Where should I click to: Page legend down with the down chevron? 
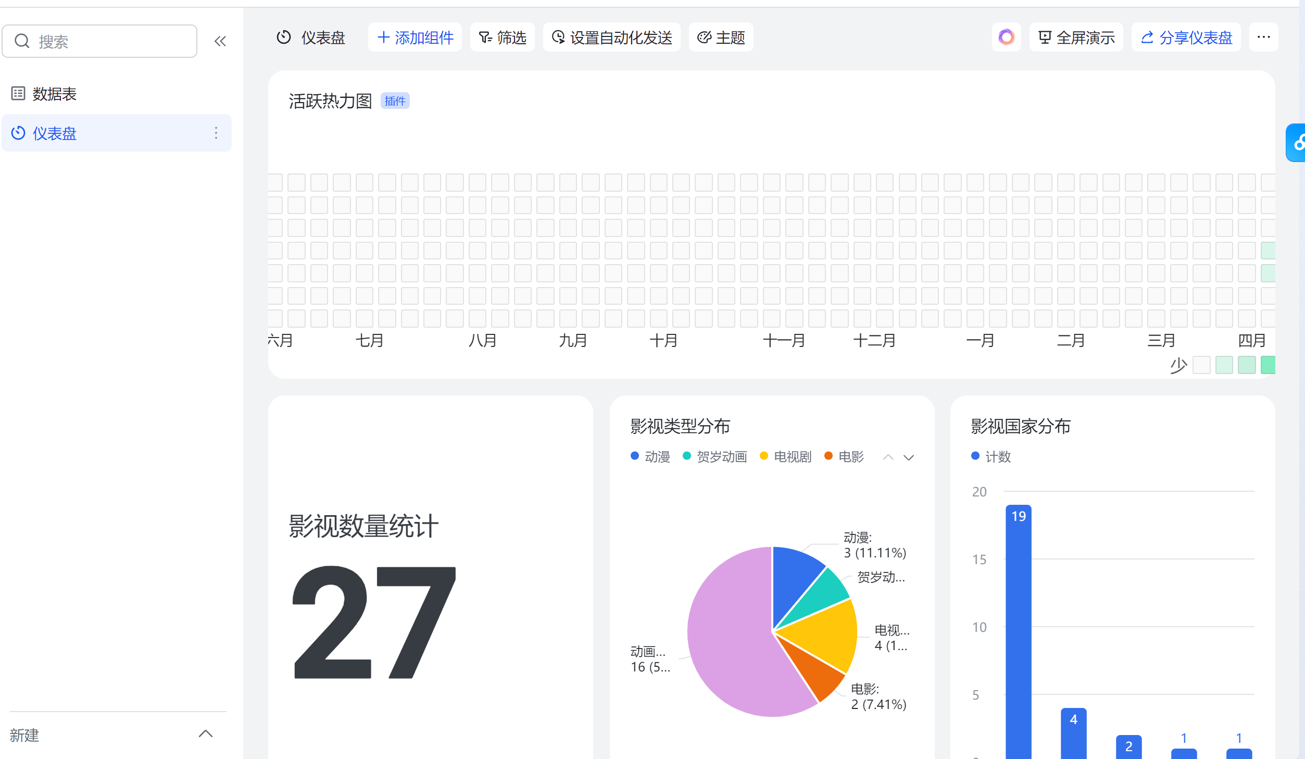pos(909,457)
